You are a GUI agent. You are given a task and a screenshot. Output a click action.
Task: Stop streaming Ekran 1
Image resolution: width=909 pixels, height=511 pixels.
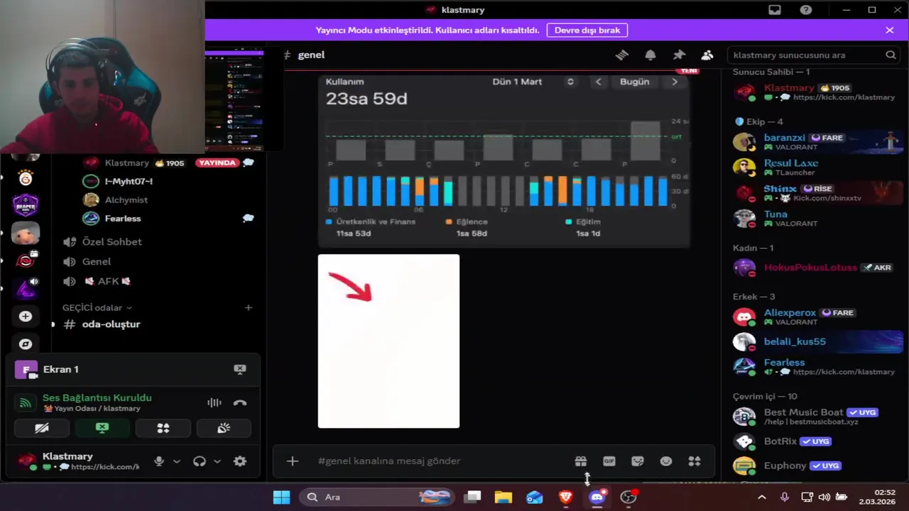tap(240, 369)
